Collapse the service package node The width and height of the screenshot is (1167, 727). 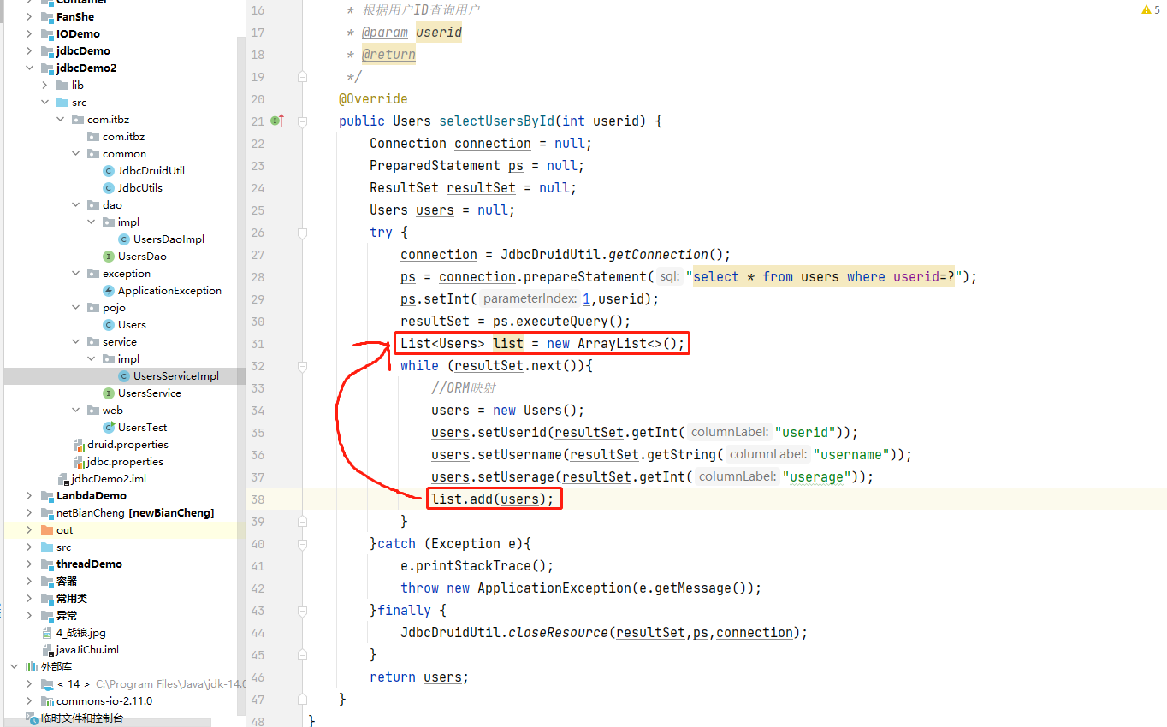tap(75, 342)
